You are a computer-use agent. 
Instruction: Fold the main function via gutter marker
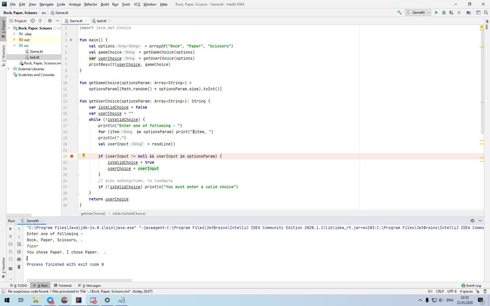tap(78, 40)
